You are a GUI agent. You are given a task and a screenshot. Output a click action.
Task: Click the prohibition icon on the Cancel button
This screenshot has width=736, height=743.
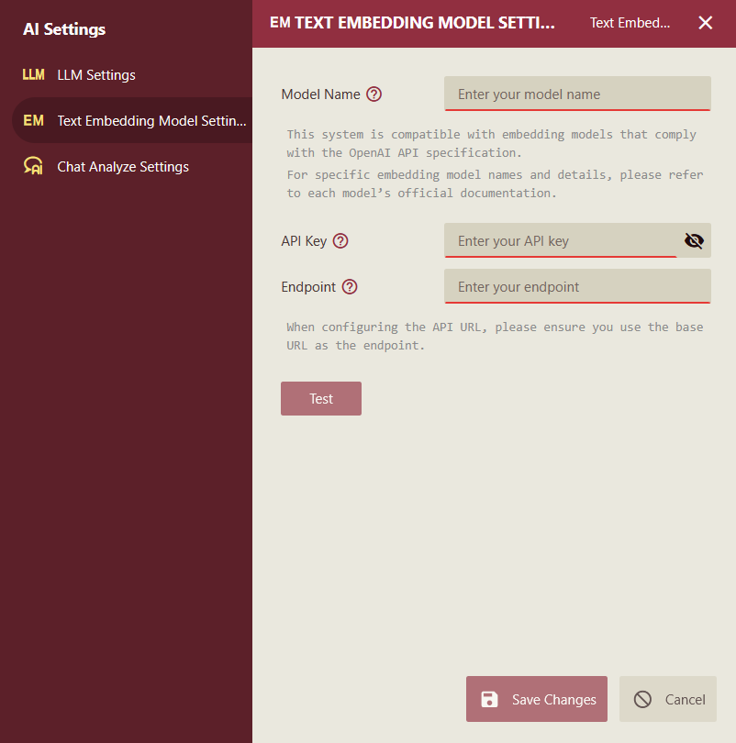click(644, 699)
